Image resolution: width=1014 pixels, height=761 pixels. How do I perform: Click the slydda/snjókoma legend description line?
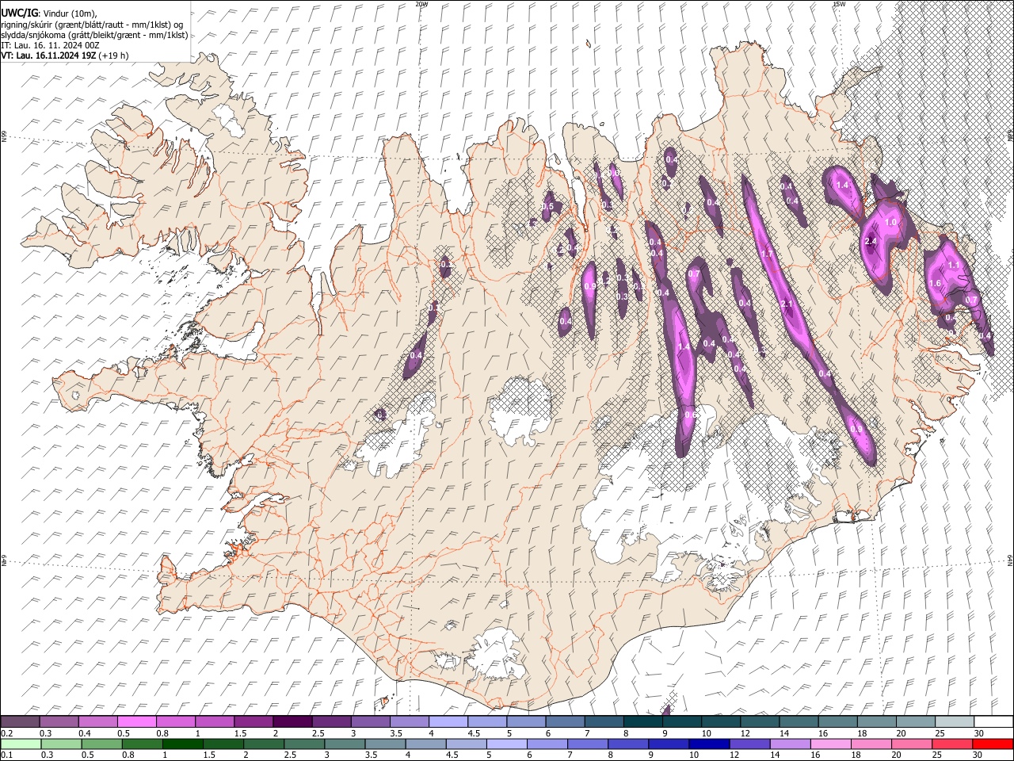[94, 35]
